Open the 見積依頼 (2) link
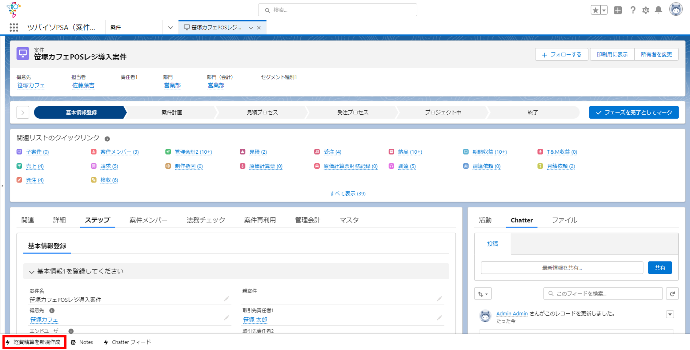The image size is (690, 350). [561, 166]
